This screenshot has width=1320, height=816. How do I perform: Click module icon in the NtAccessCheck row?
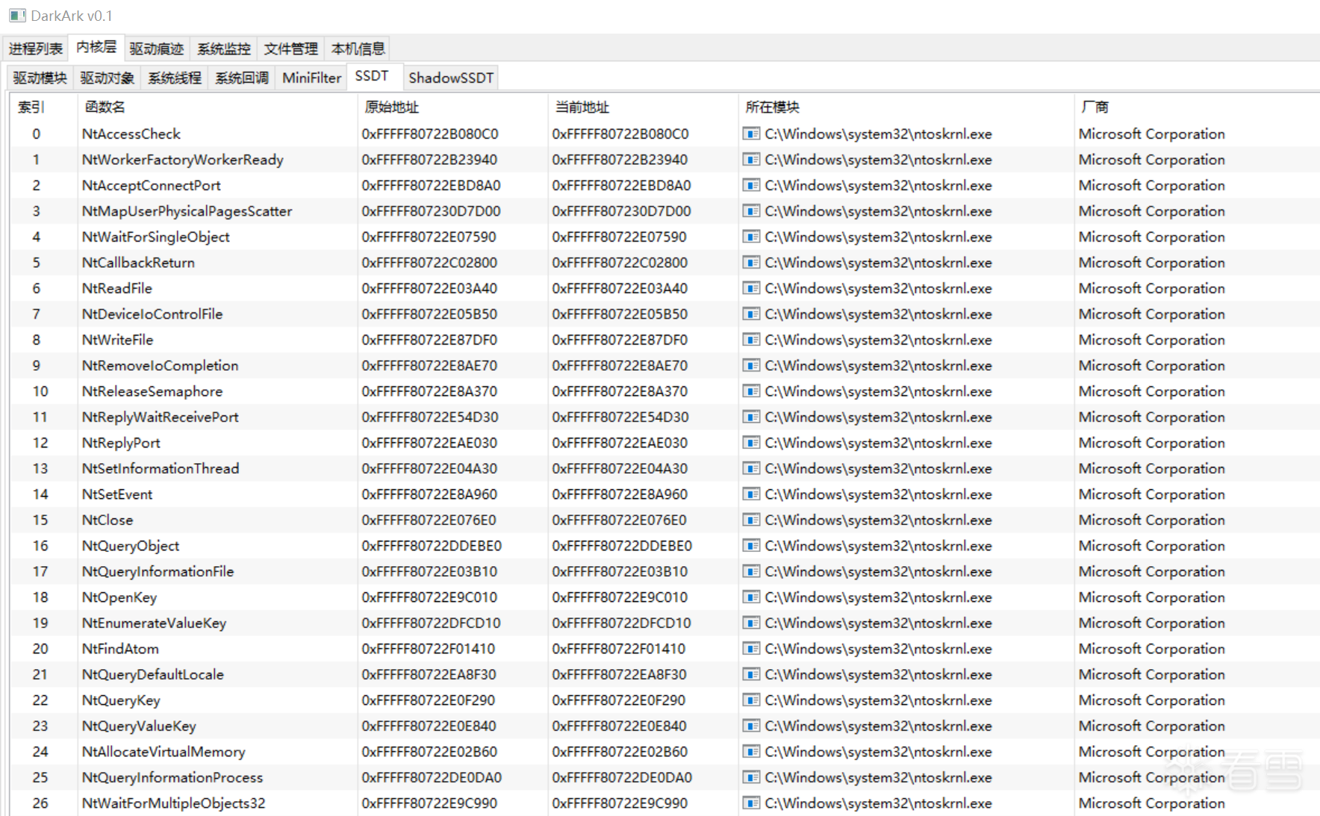pos(751,134)
